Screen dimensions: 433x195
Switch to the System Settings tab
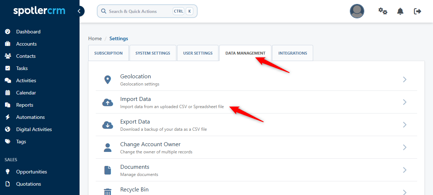153,53
